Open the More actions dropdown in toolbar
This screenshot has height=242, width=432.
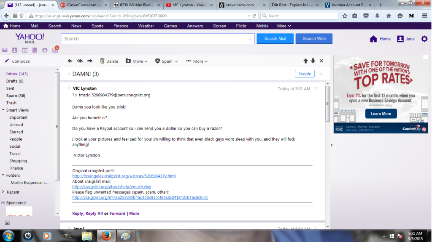click(x=197, y=61)
